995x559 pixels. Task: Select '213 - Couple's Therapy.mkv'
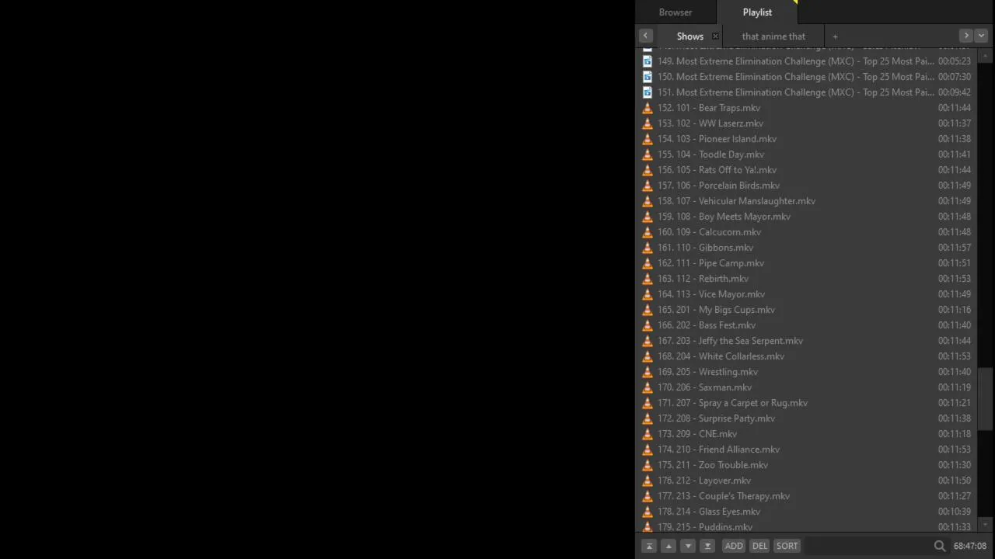(x=806, y=496)
